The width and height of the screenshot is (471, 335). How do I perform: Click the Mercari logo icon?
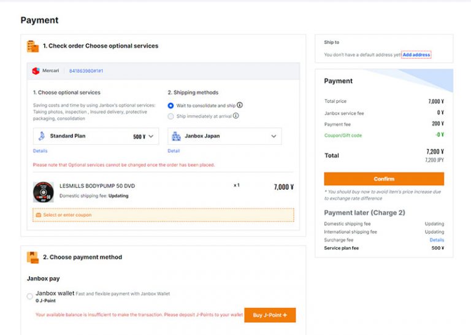pos(36,71)
